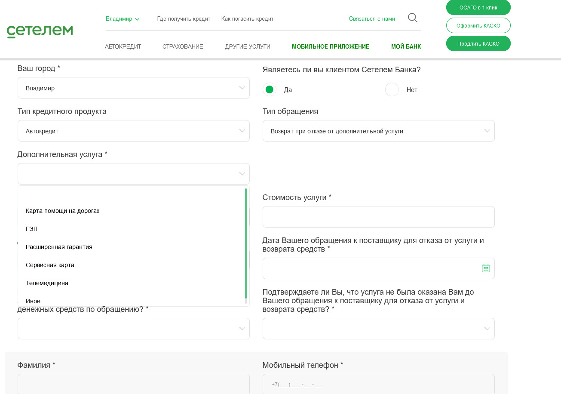Open the Тип кредитного продукта dropdown
The height and width of the screenshot is (394, 561).
click(133, 131)
